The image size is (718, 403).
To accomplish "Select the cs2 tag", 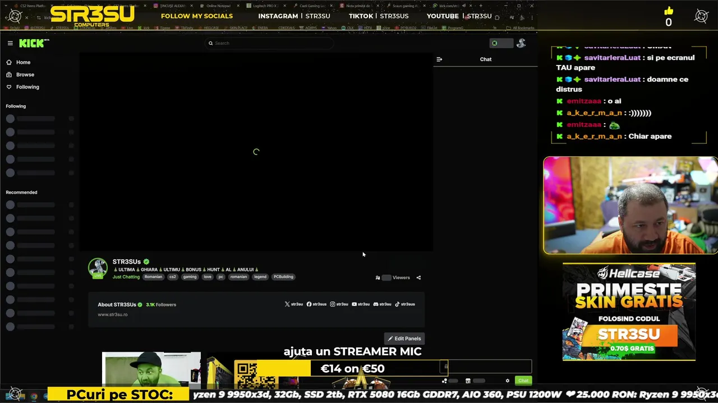I will (x=173, y=277).
